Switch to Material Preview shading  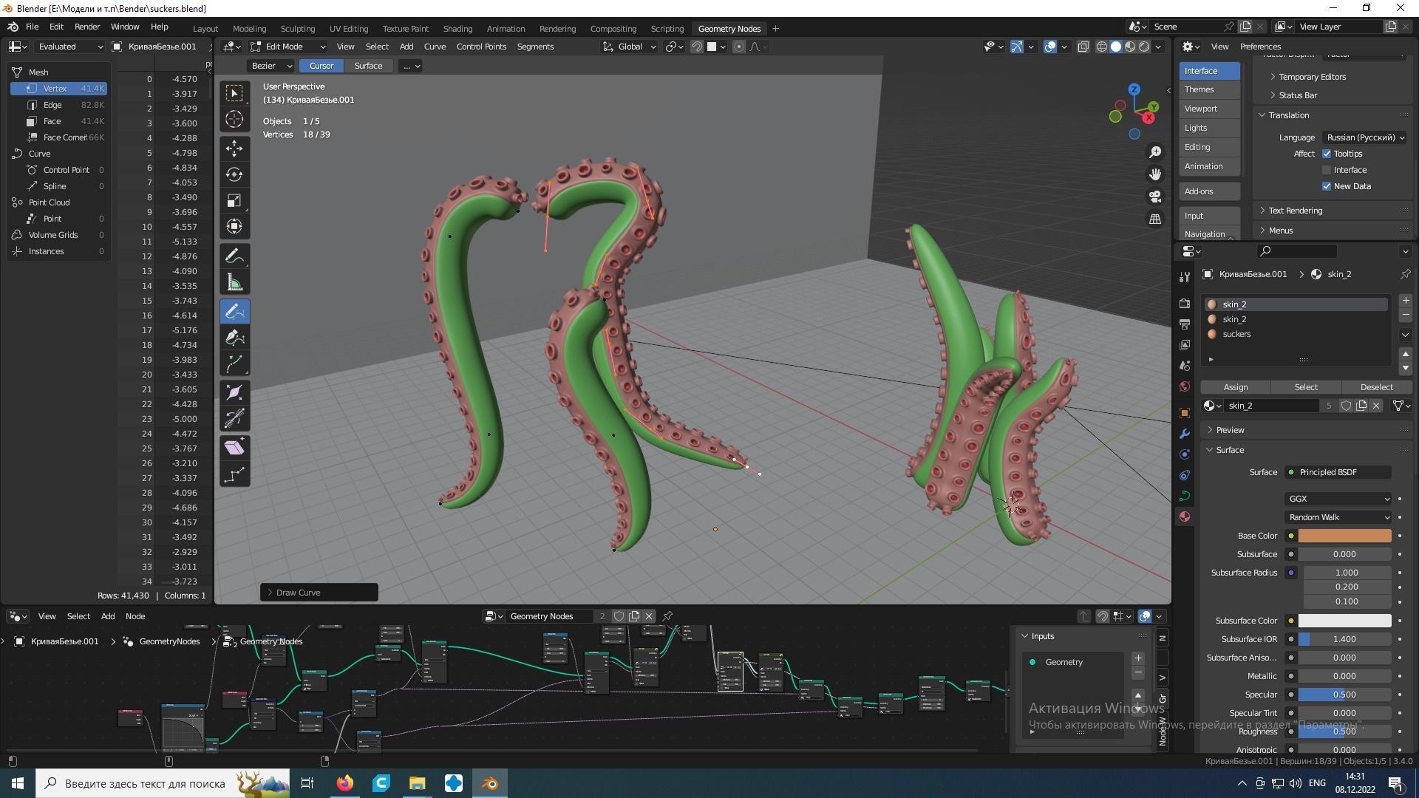[x=1130, y=47]
